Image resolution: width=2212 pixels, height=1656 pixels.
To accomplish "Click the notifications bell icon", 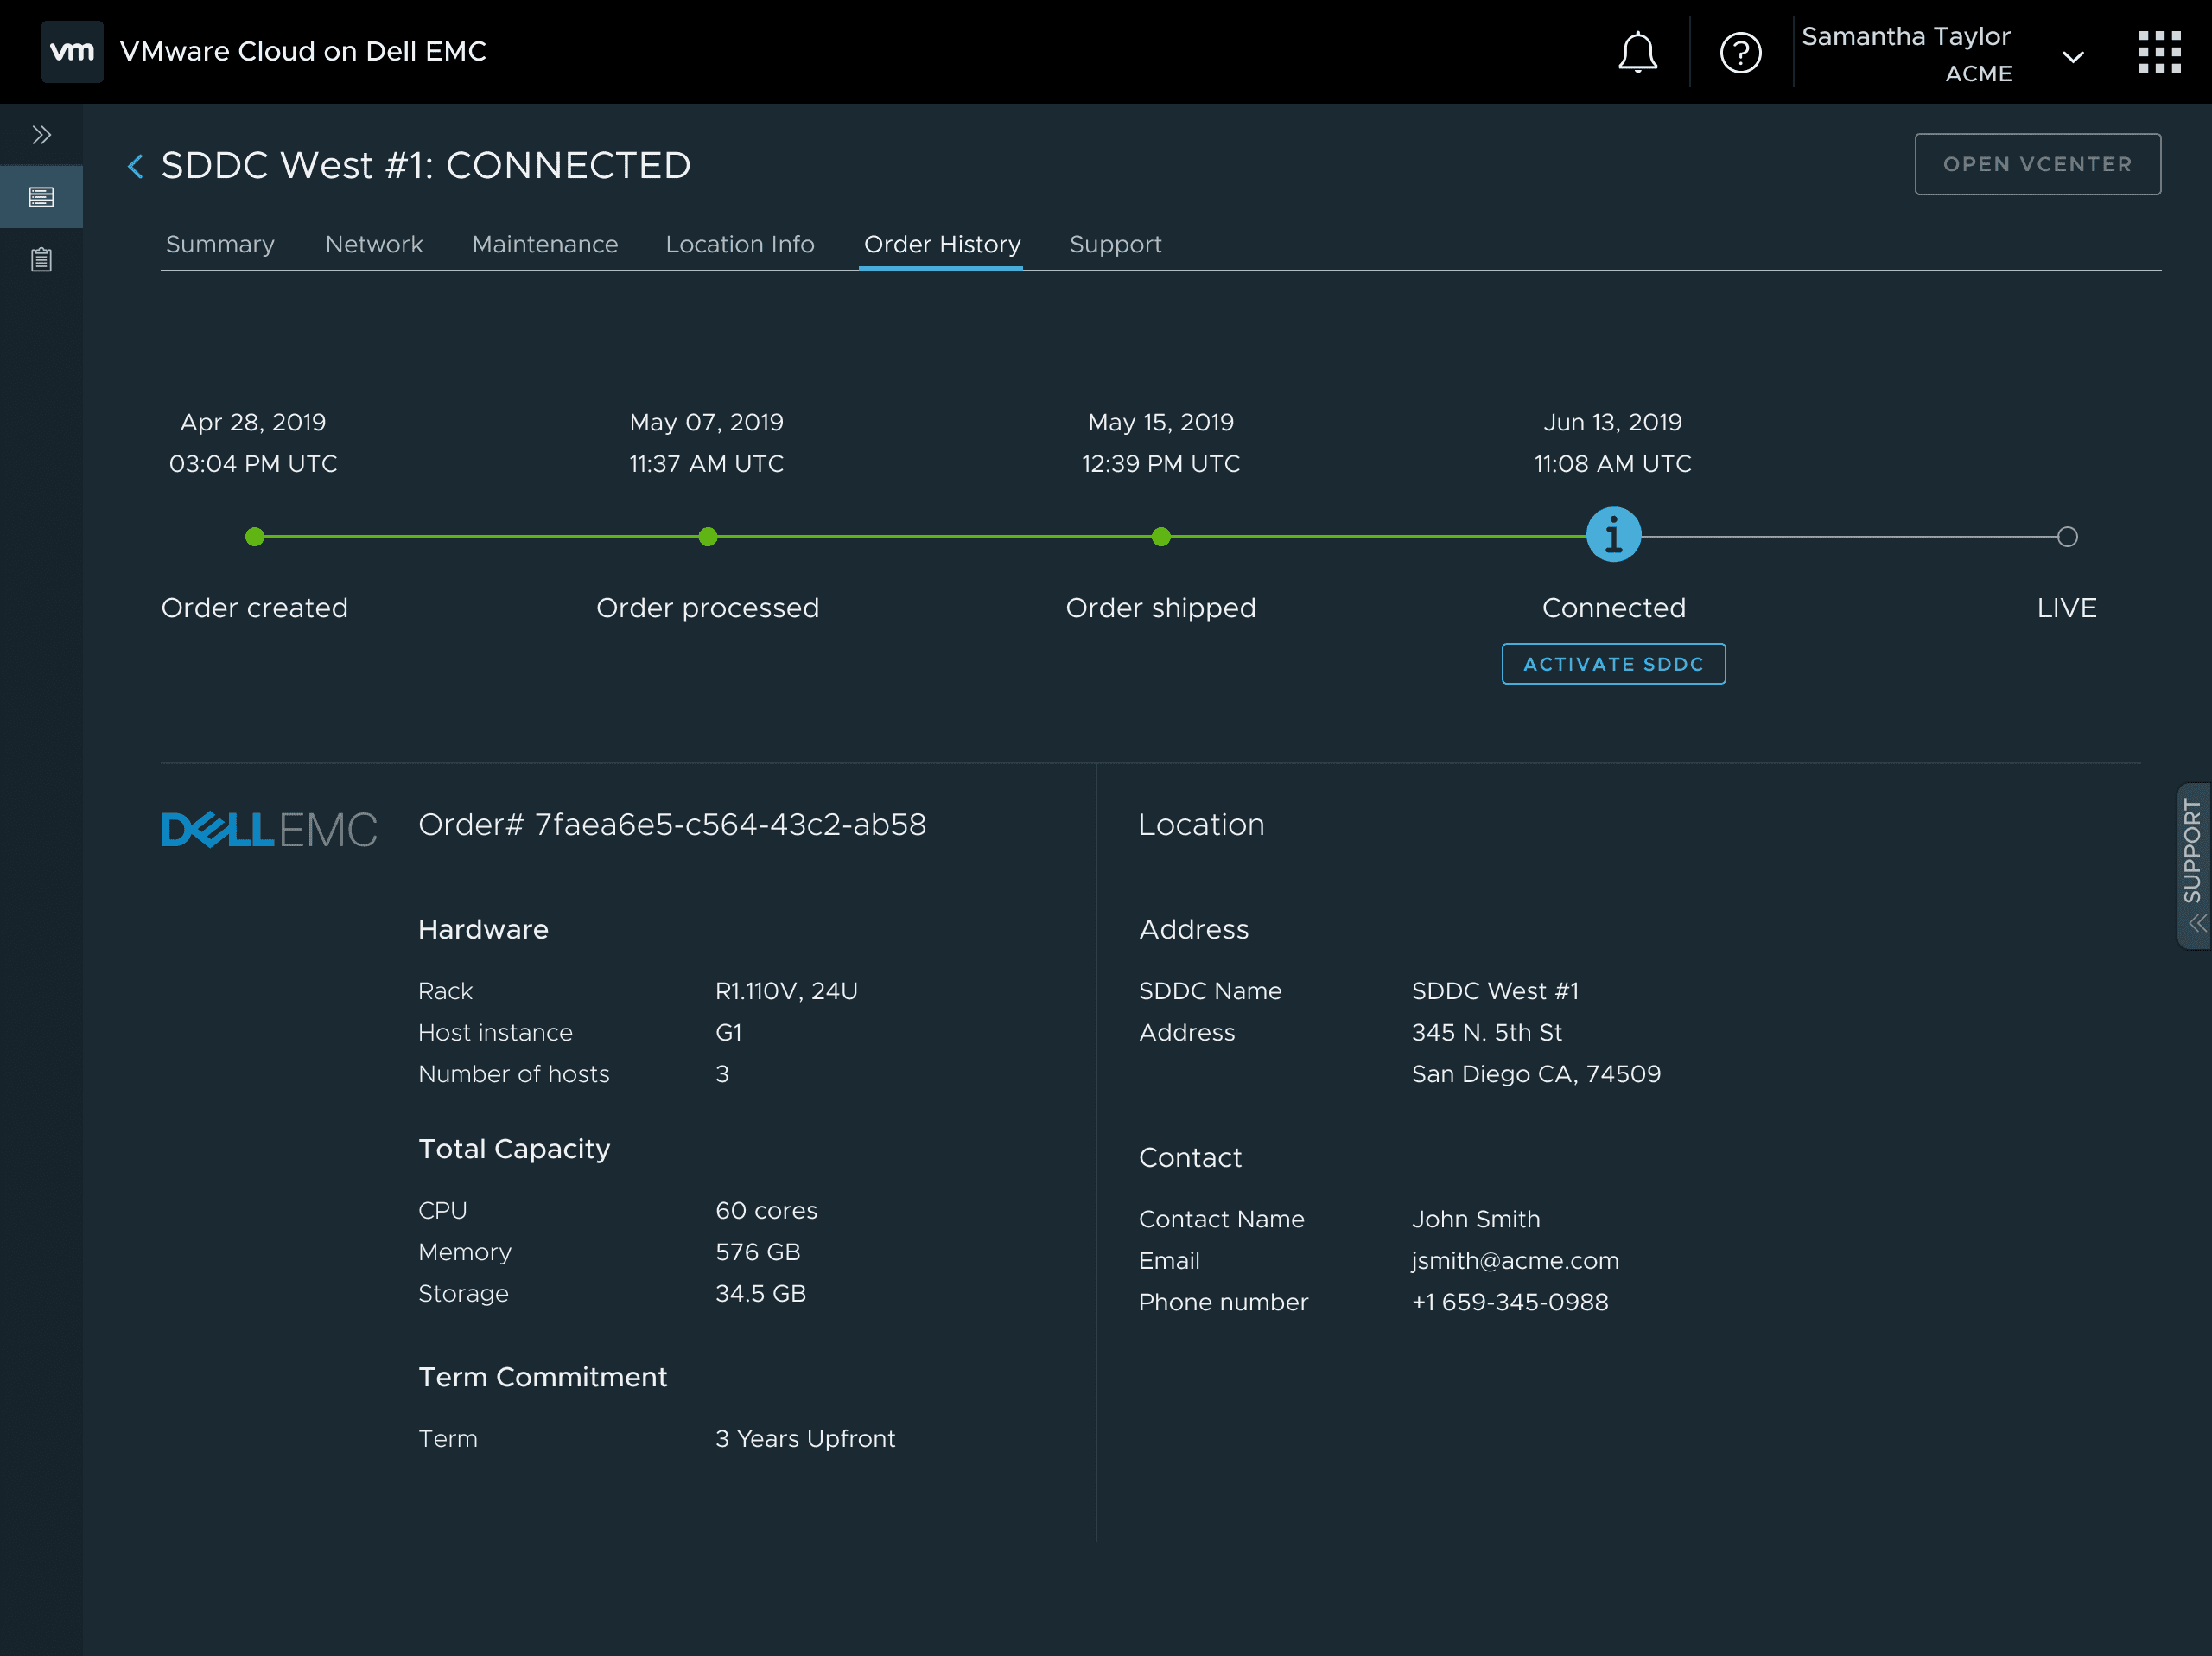I will [1637, 52].
